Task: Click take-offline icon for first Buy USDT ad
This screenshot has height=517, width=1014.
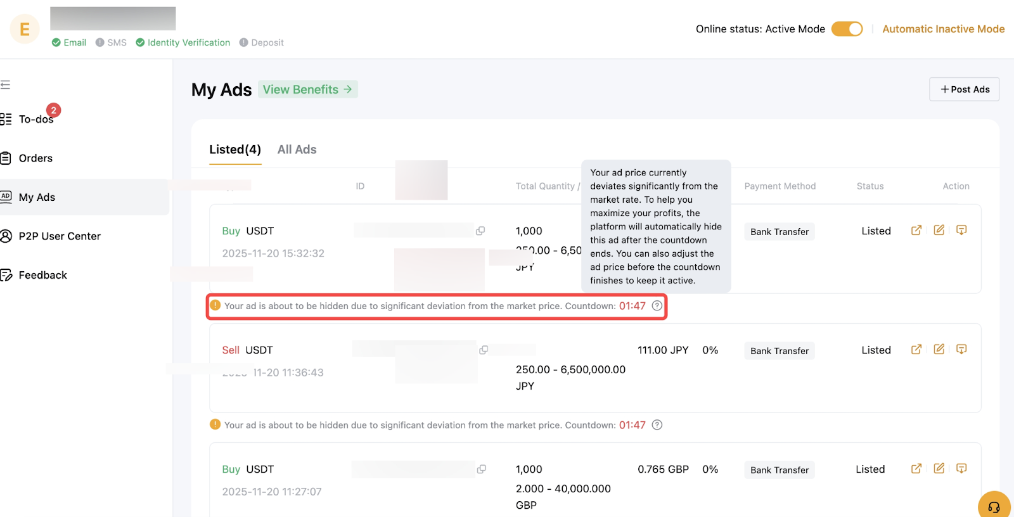Action: (961, 231)
